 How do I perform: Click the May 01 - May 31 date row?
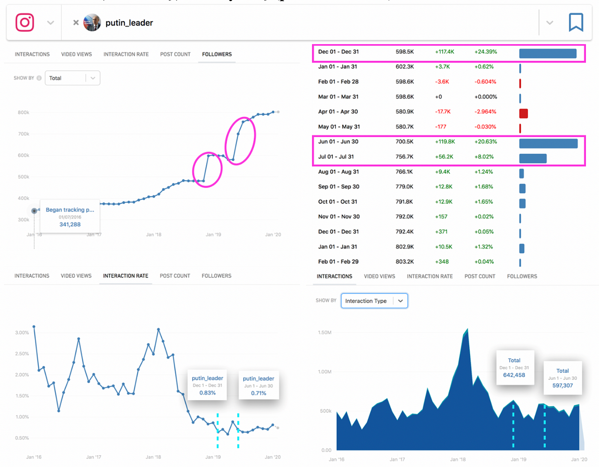pos(339,127)
